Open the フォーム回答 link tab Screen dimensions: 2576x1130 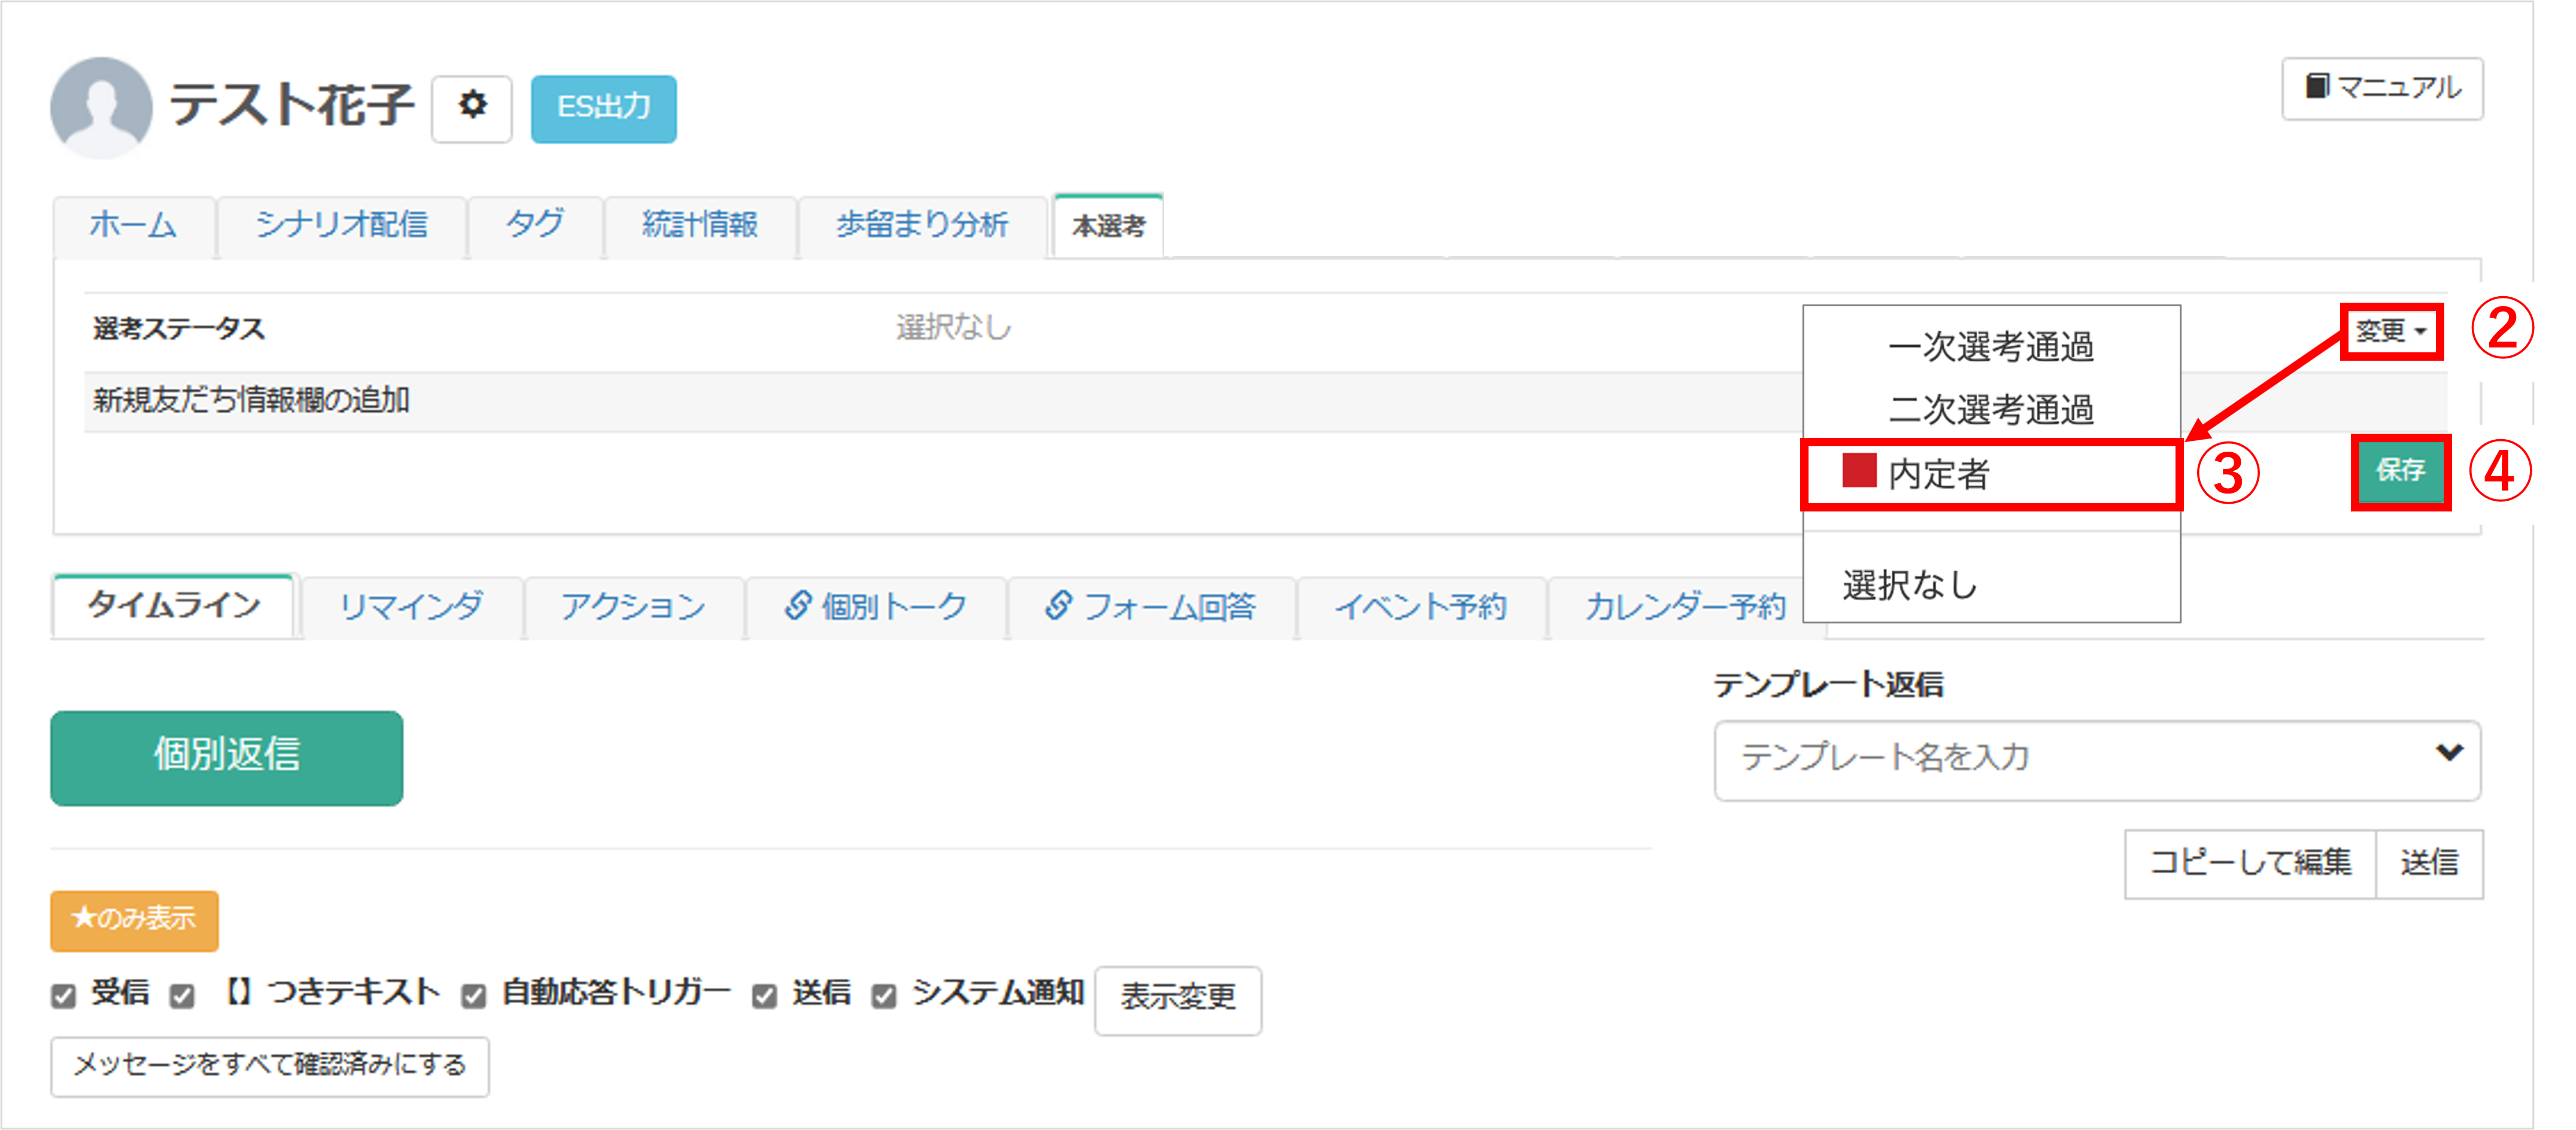[1151, 607]
